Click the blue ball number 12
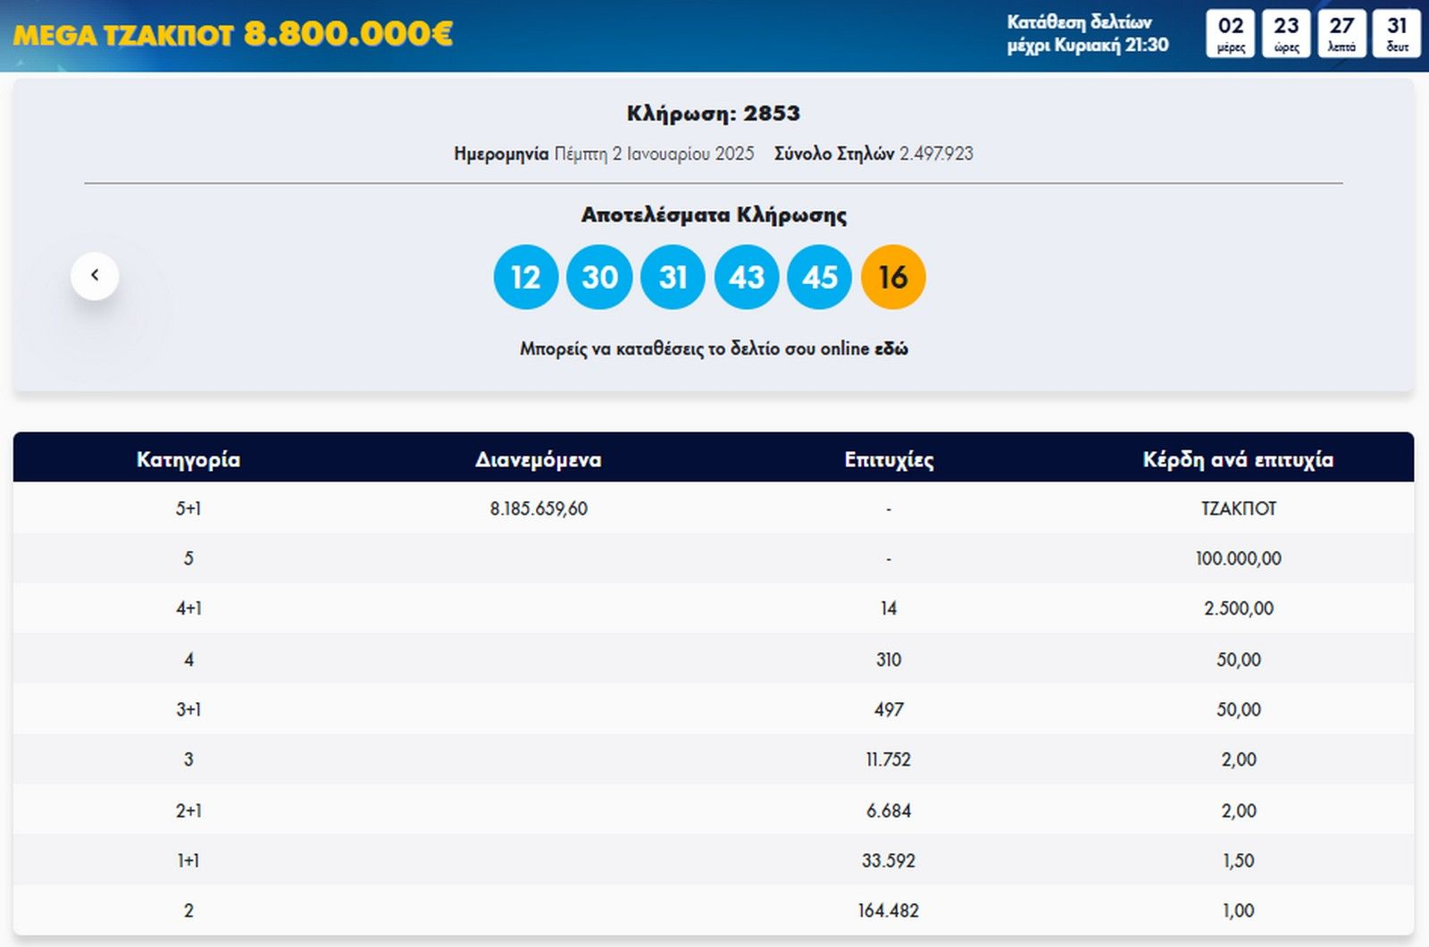The image size is (1429, 947). coord(525,277)
